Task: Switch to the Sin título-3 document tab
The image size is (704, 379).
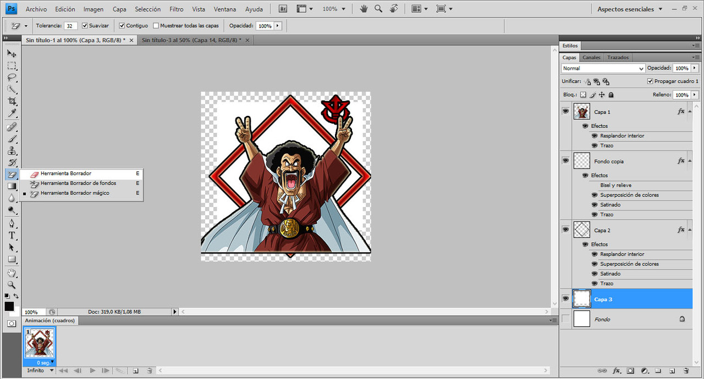Action: (191, 40)
